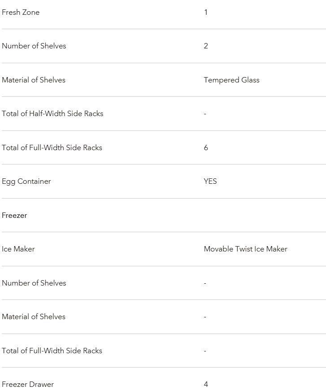Click freezer Number of Shelves dash value
This screenshot has width=326, height=390.
click(x=205, y=283)
